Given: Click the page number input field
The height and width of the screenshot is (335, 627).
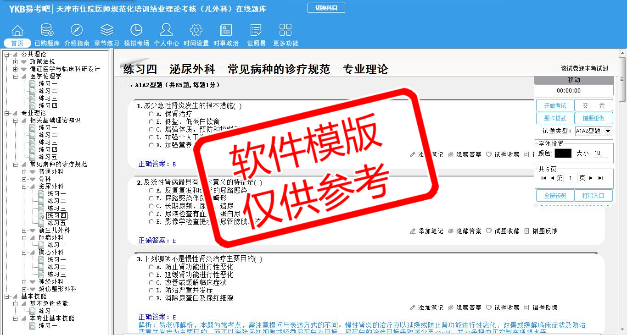Looking at the screenshot, I should (x=570, y=178).
